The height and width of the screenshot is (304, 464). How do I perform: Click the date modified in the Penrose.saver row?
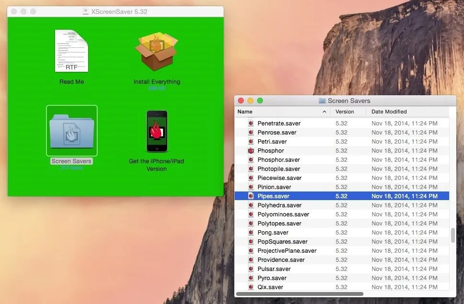[405, 133]
